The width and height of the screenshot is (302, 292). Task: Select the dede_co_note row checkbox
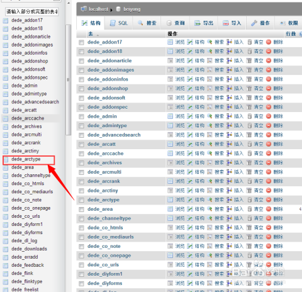pos(81,247)
